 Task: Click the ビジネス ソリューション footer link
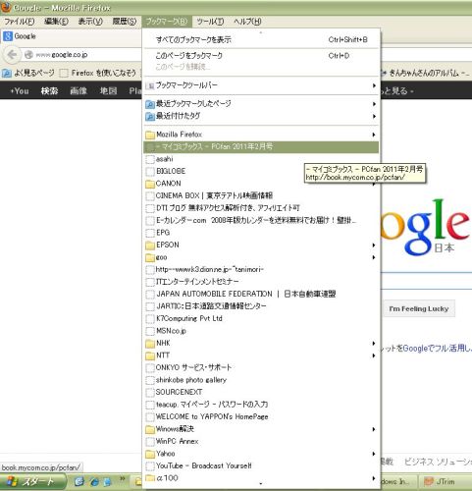click(x=439, y=462)
